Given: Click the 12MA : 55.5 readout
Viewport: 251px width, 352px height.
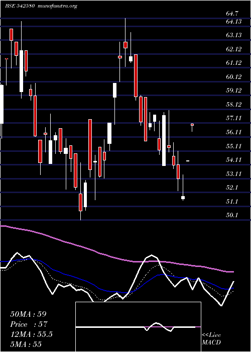Looking at the screenshot, I should (32, 334).
